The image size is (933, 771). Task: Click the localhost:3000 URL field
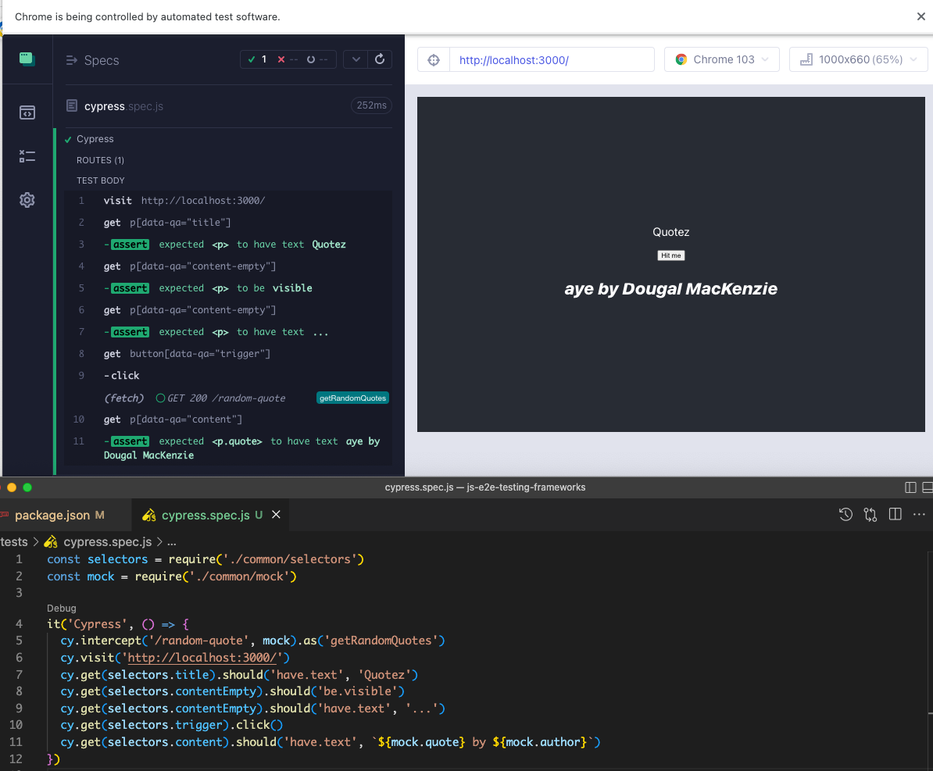click(551, 59)
